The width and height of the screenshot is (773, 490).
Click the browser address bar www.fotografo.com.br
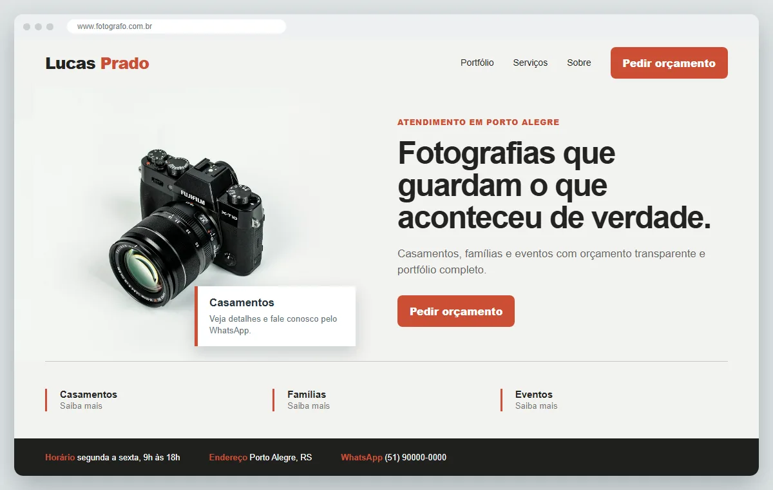(x=177, y=26)
